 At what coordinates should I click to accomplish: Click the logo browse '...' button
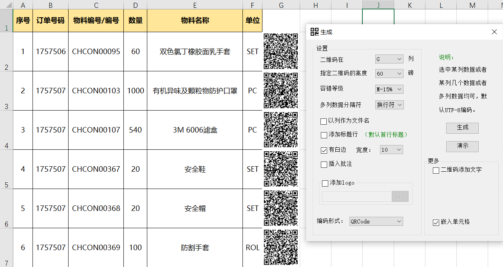(400, 196)
